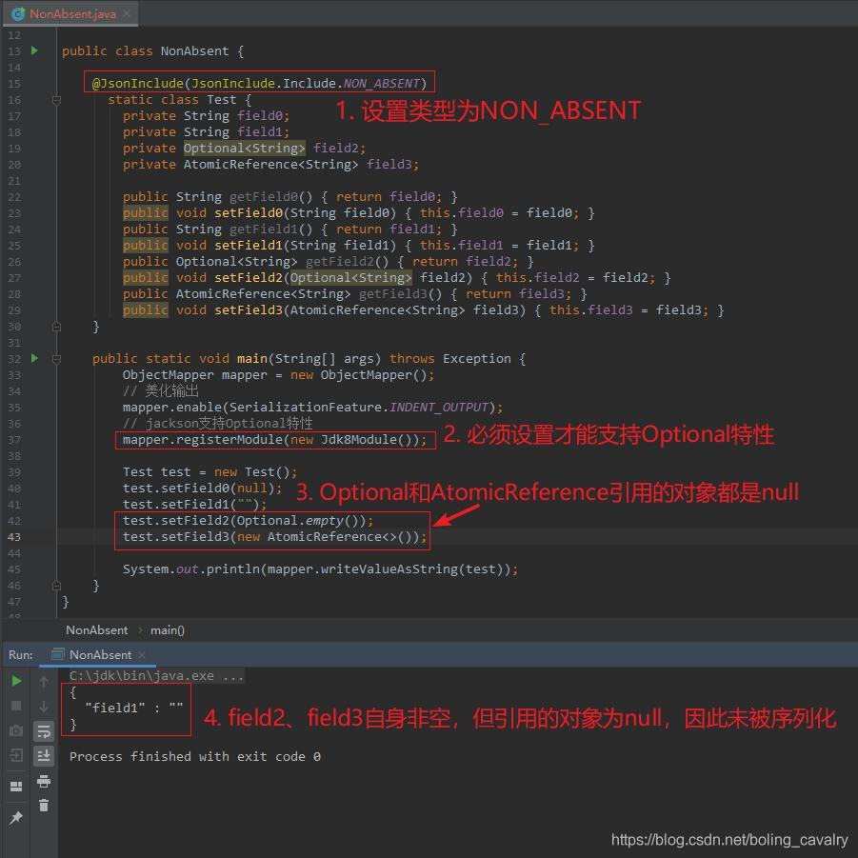Click the Stop process icon
The width and height of the screenshot is (858, 858).
click(x=15, y=705)
